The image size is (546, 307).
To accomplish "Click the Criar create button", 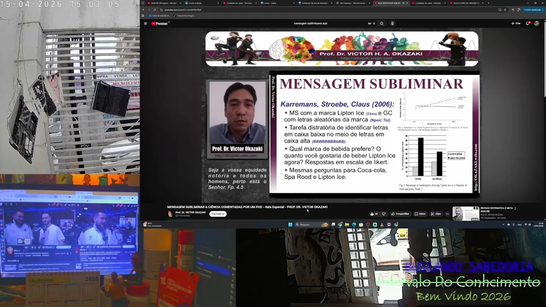I will 516,23.
